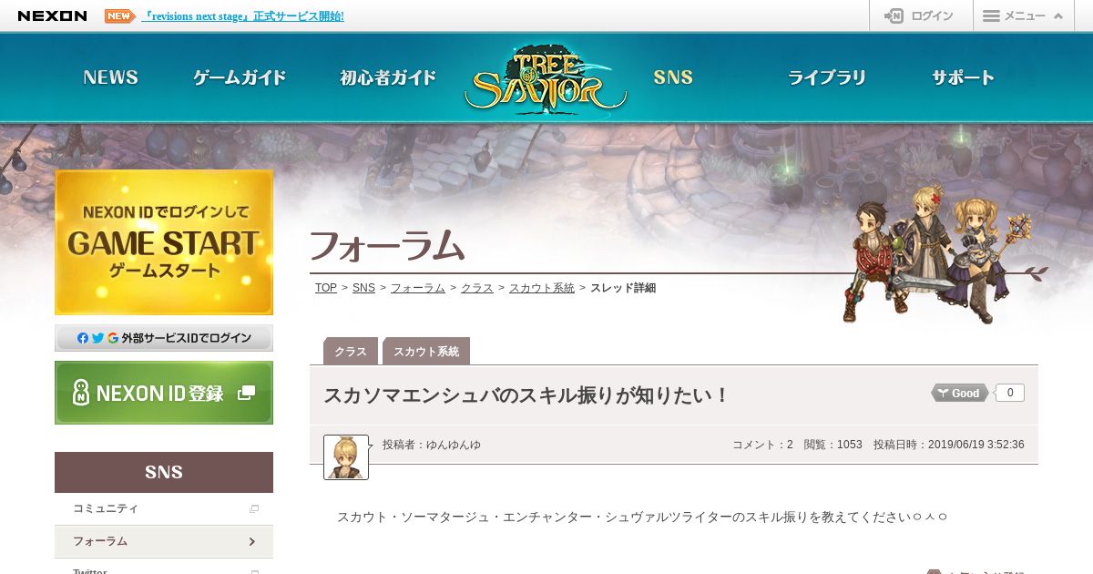Image resolution: width=1093 pixels, height=574 pixels.
Task: Click the スレッド詳細 breadcrumb text
Action: pos(623,288)
